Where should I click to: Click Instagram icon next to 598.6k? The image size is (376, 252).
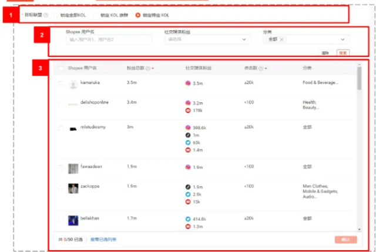[188, 127]
